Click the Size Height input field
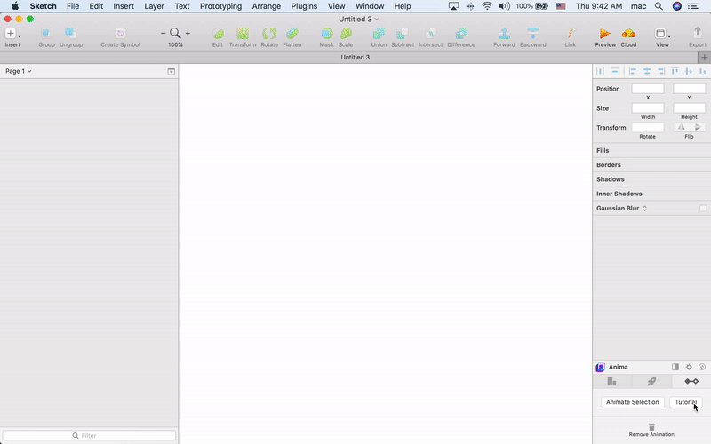Viewport: 711px width, 444px height. point(690,107)
